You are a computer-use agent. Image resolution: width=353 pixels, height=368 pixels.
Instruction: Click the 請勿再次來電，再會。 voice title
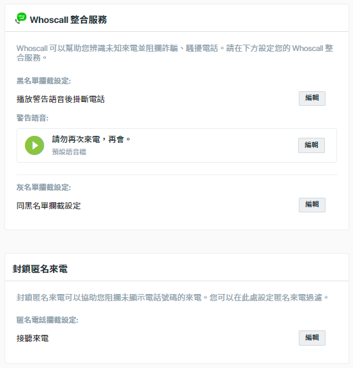click(x=91, y=140)
